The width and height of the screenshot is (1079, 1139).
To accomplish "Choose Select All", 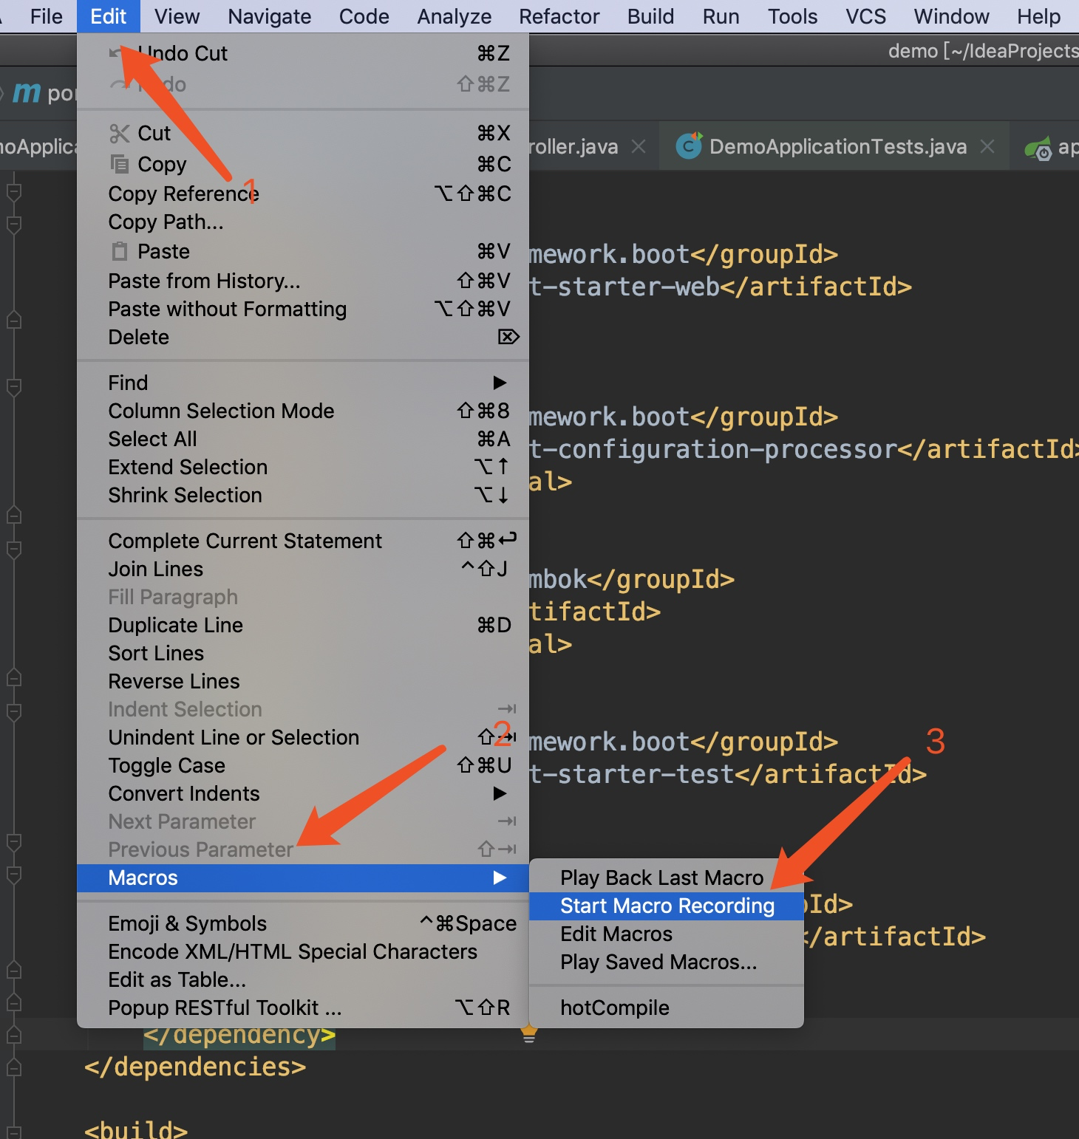I will pyautogui.click(x=303, y=439).
